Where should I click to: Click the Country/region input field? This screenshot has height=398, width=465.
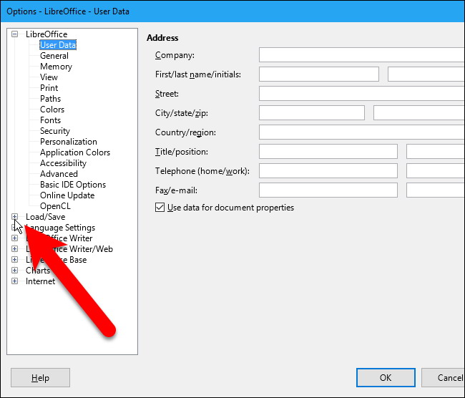(361, 132)
